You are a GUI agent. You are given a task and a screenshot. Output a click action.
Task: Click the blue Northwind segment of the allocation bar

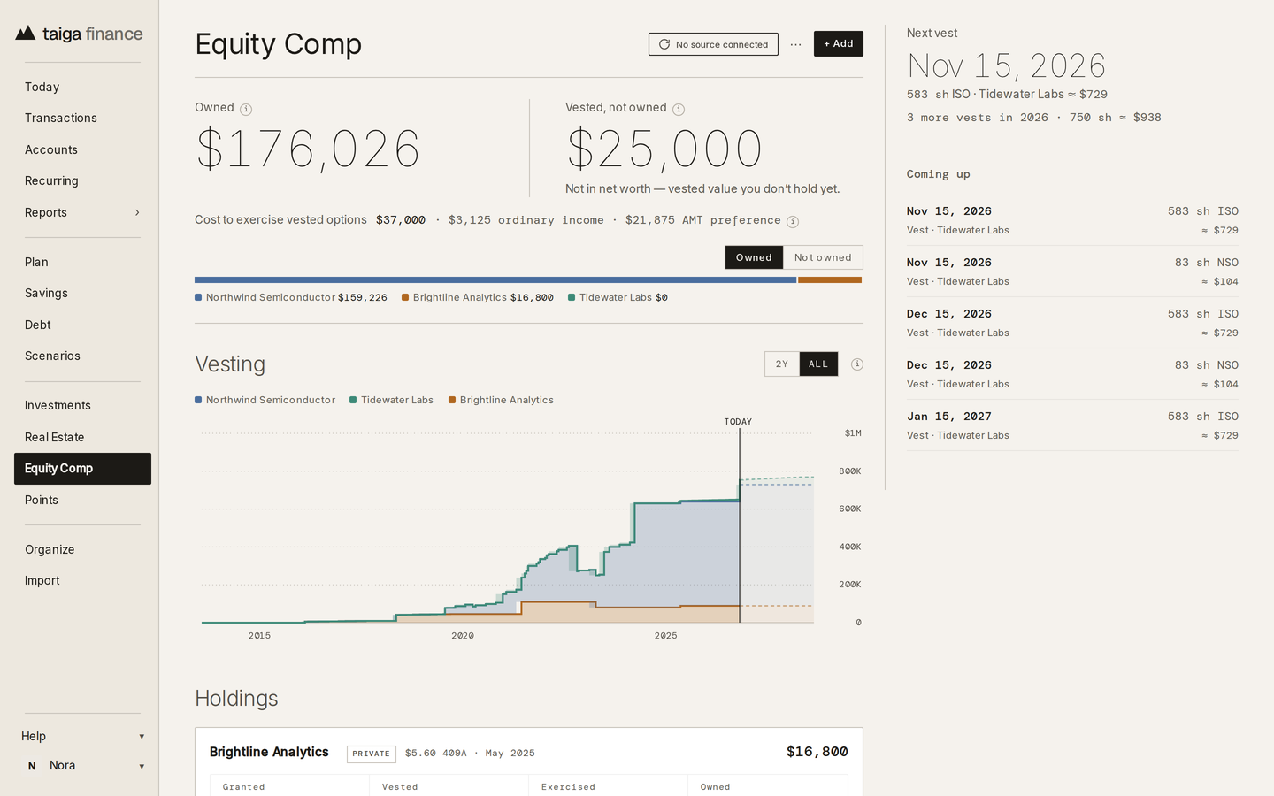click(x=495, y=279)
